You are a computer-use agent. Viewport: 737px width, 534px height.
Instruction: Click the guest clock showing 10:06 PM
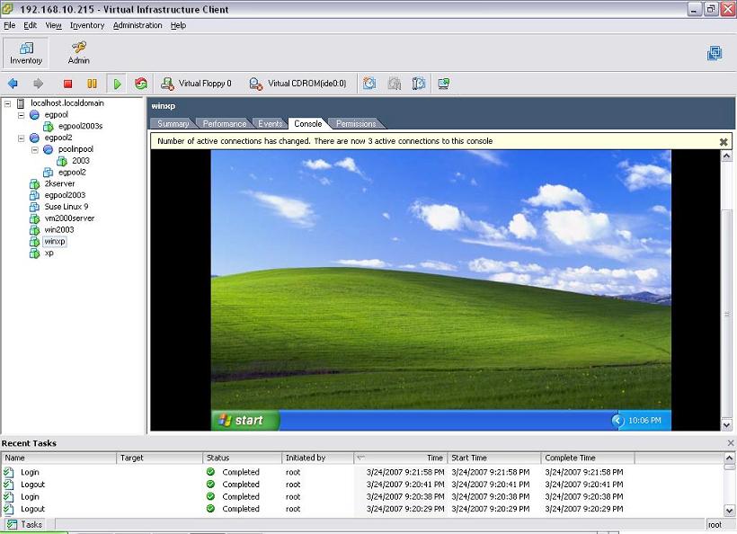click(x=644, y=421)
